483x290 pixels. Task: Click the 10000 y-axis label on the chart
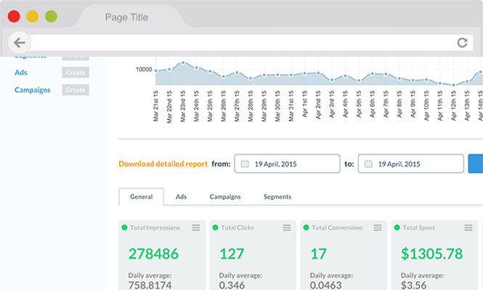(144, 69)
